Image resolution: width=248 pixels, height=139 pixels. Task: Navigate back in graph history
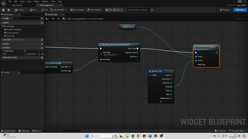click(x=53, y=19)
